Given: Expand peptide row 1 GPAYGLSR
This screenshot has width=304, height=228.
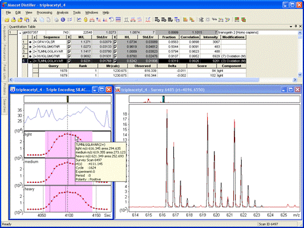Looking at the screenshot, I should pos(30,42).
